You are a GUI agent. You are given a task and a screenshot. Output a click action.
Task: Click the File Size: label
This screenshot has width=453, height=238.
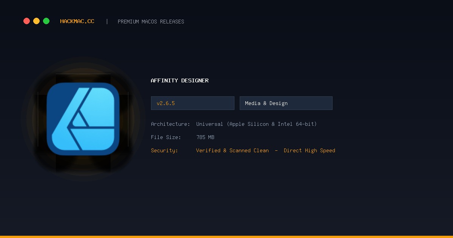point(166,137)
